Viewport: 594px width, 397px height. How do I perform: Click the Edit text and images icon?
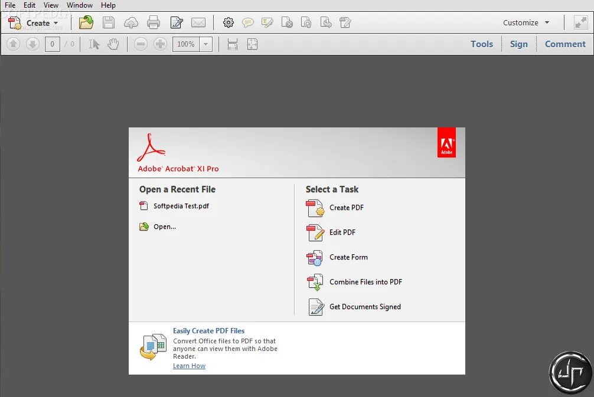pyautogui.click(x=176, y=22)
